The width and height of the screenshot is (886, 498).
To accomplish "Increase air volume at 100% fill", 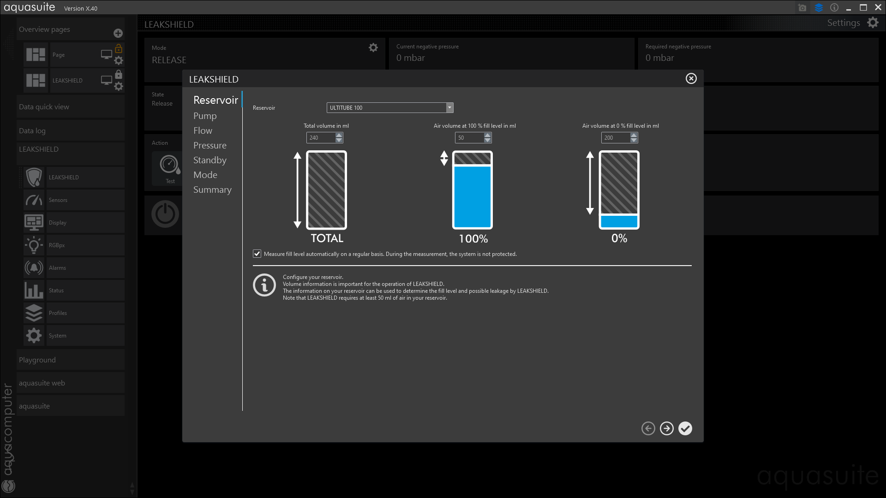I will coord(488,135).
